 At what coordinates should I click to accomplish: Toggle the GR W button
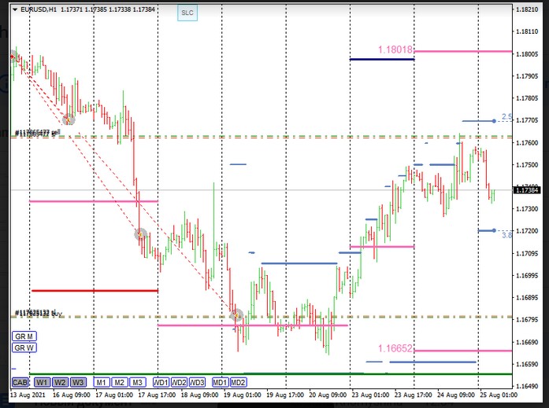click(x=24, y=347)
